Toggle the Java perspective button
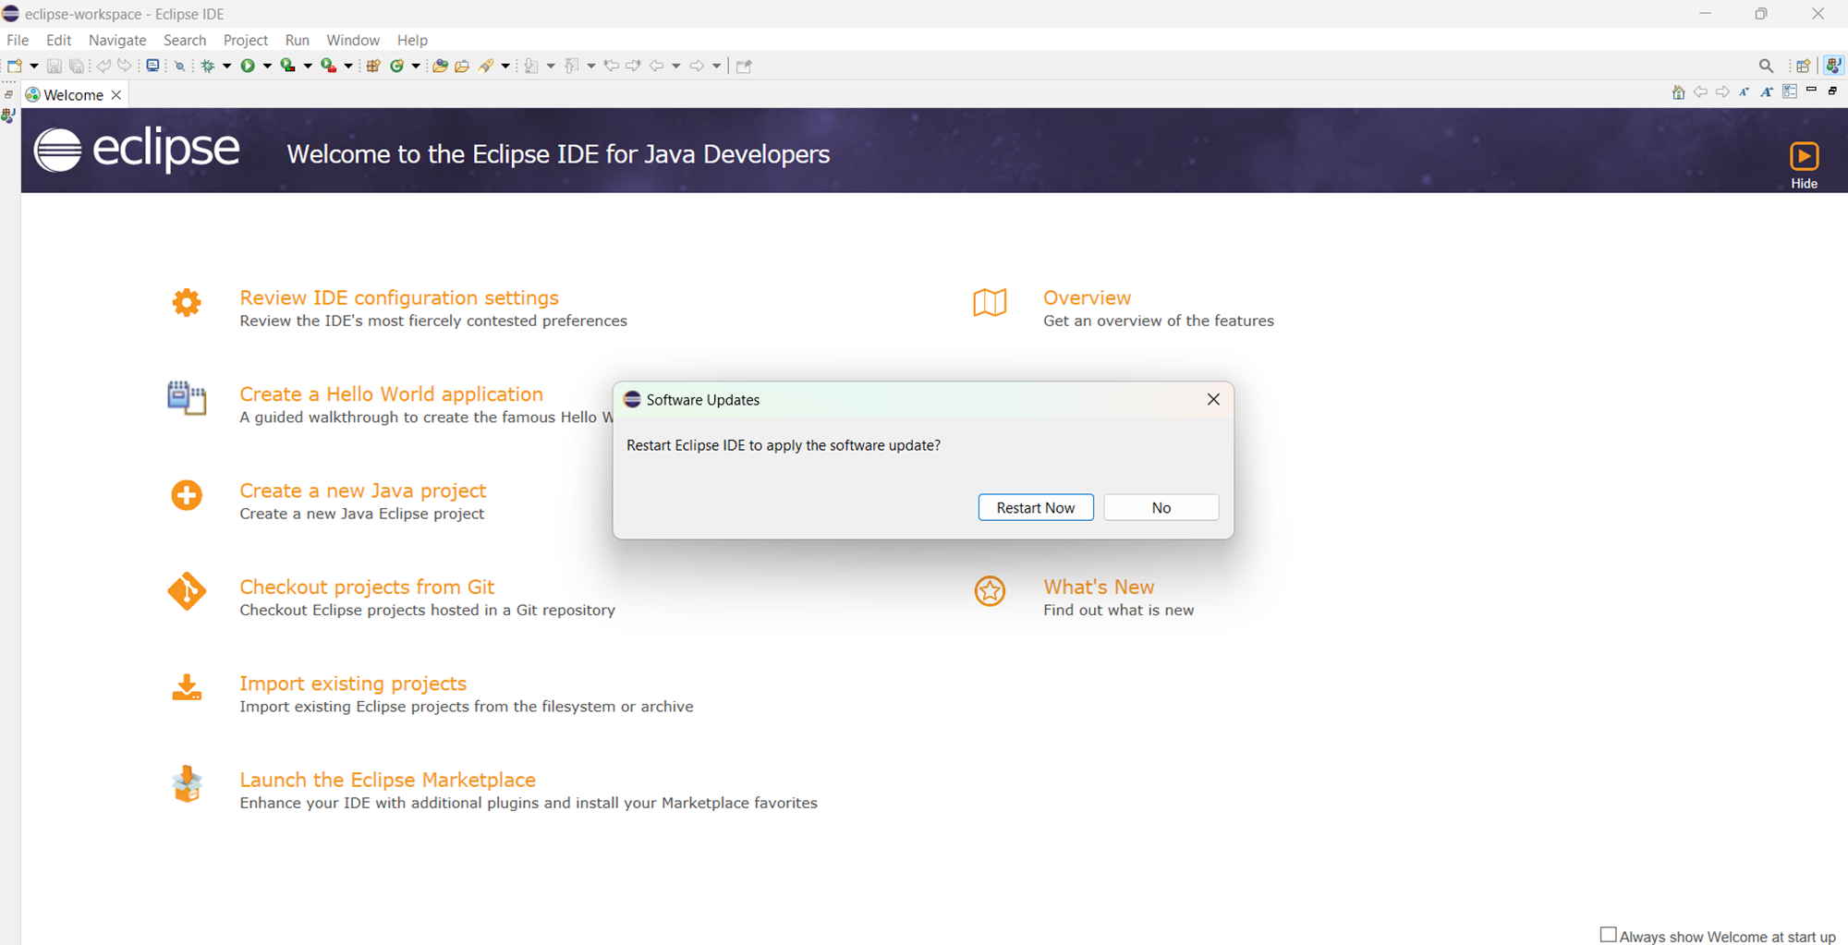The height and width of the screenshot is (945, 1848). (x=1833, y=66)
